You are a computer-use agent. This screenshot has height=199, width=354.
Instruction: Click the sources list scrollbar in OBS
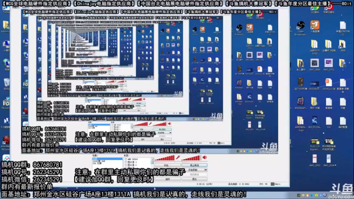click(152, 162)
